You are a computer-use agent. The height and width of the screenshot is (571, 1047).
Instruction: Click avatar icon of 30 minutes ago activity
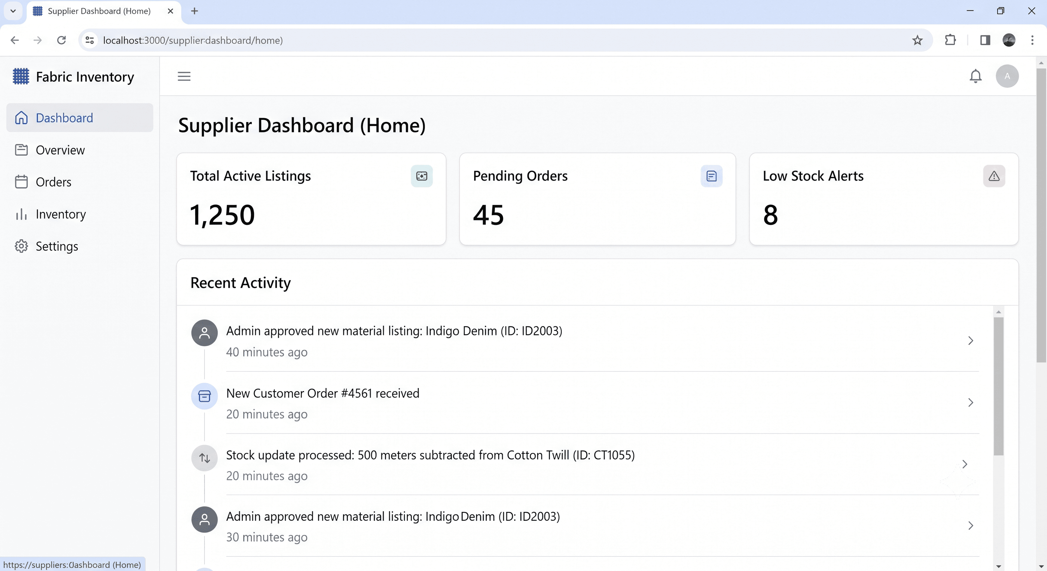pyautogui.click(x=204, y=519)
